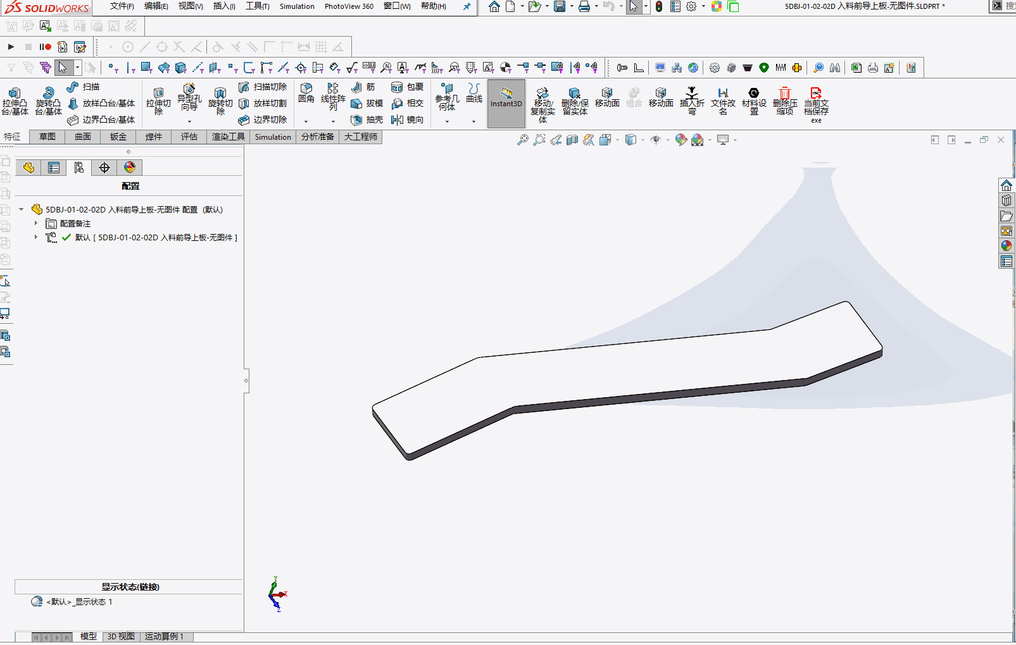Viewport: 1016px width, 645px height.
Task: Open the DimXpertManager crosshair tab icon
Action: (104, 167)
